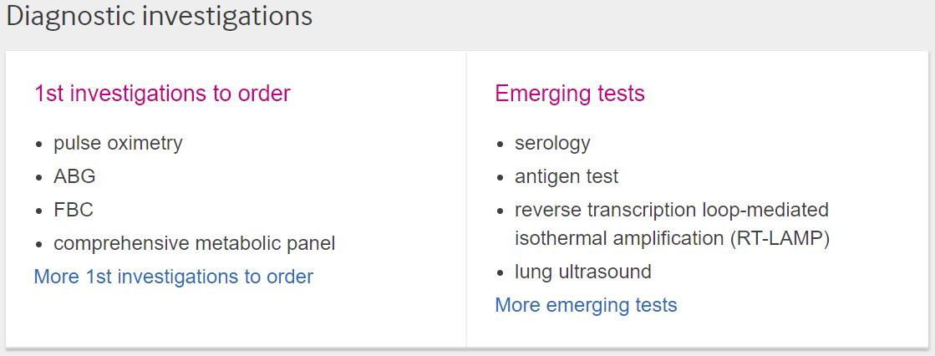
Task: Click the Diagnostic investigations section title
Action: [x=160, y=16]
